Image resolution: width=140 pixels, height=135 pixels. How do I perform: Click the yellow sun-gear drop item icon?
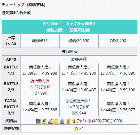56,121
